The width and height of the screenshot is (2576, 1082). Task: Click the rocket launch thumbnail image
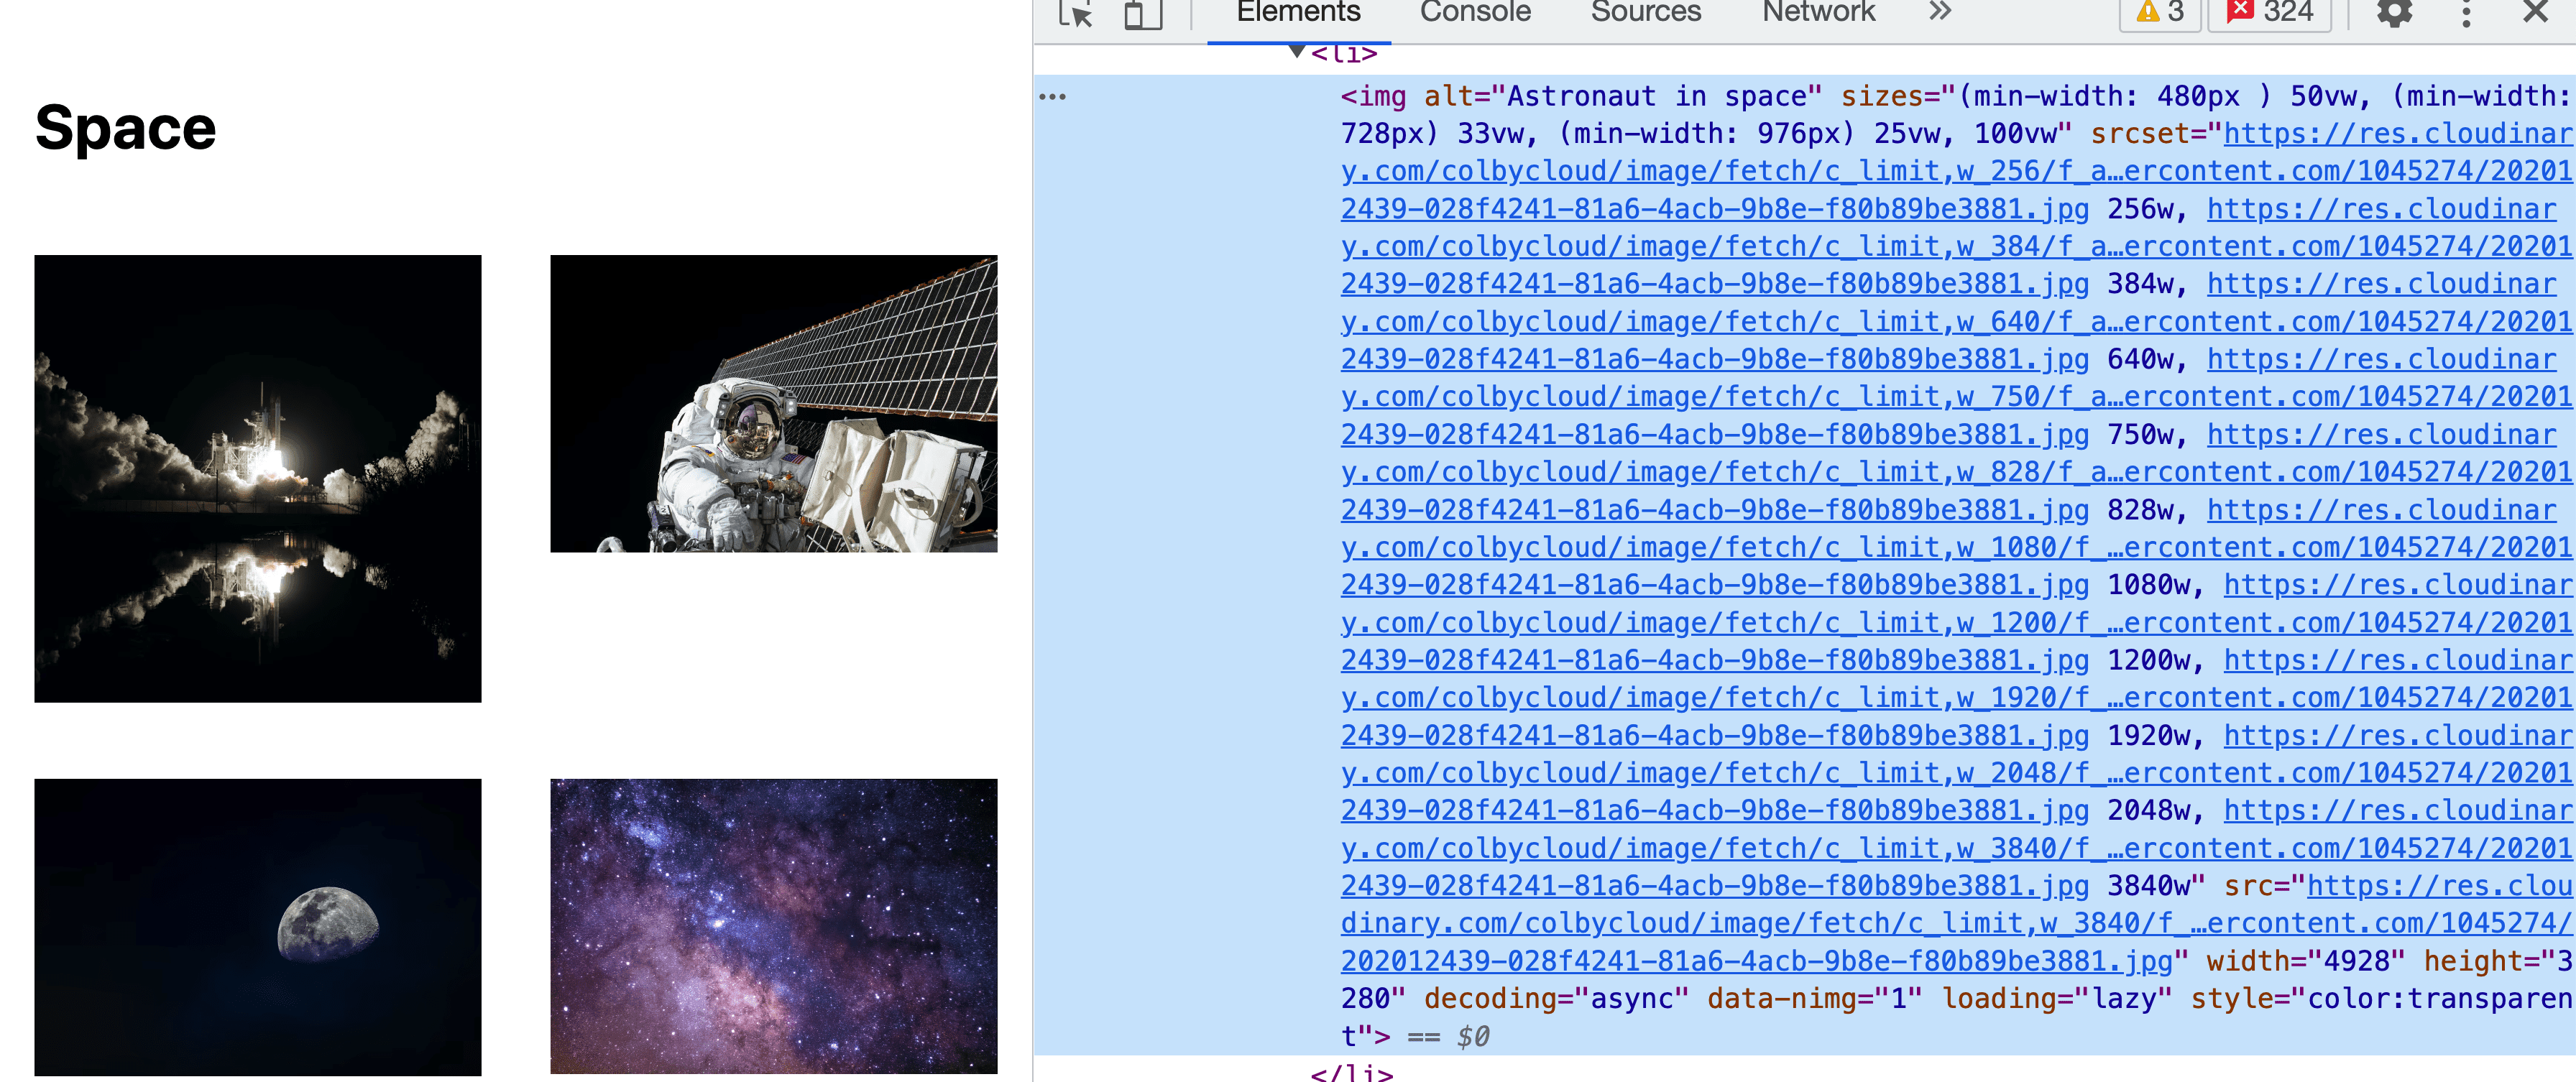(x=258, y=478)
